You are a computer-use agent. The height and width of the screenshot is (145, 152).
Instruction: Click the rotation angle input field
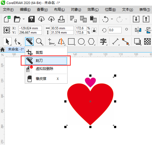coord(115,30)
